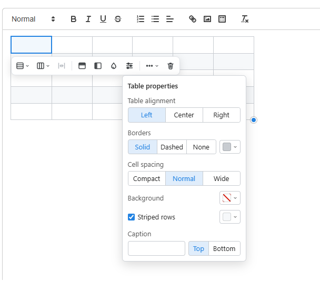Open the striped rows color picker
The width and height of the screenshot is (320, 291).
pos(230,217)
